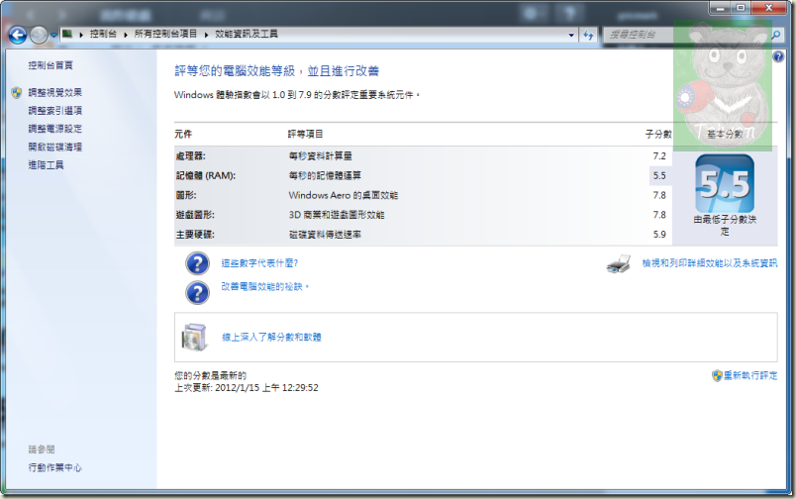This screenshot has height=499, width=796.
Task: Select the 主要硬碟 row label
Action: (195, 235)
